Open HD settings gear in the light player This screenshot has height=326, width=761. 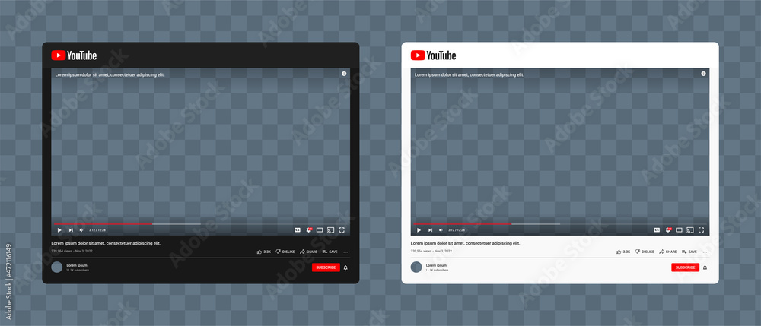click(668, 230)
